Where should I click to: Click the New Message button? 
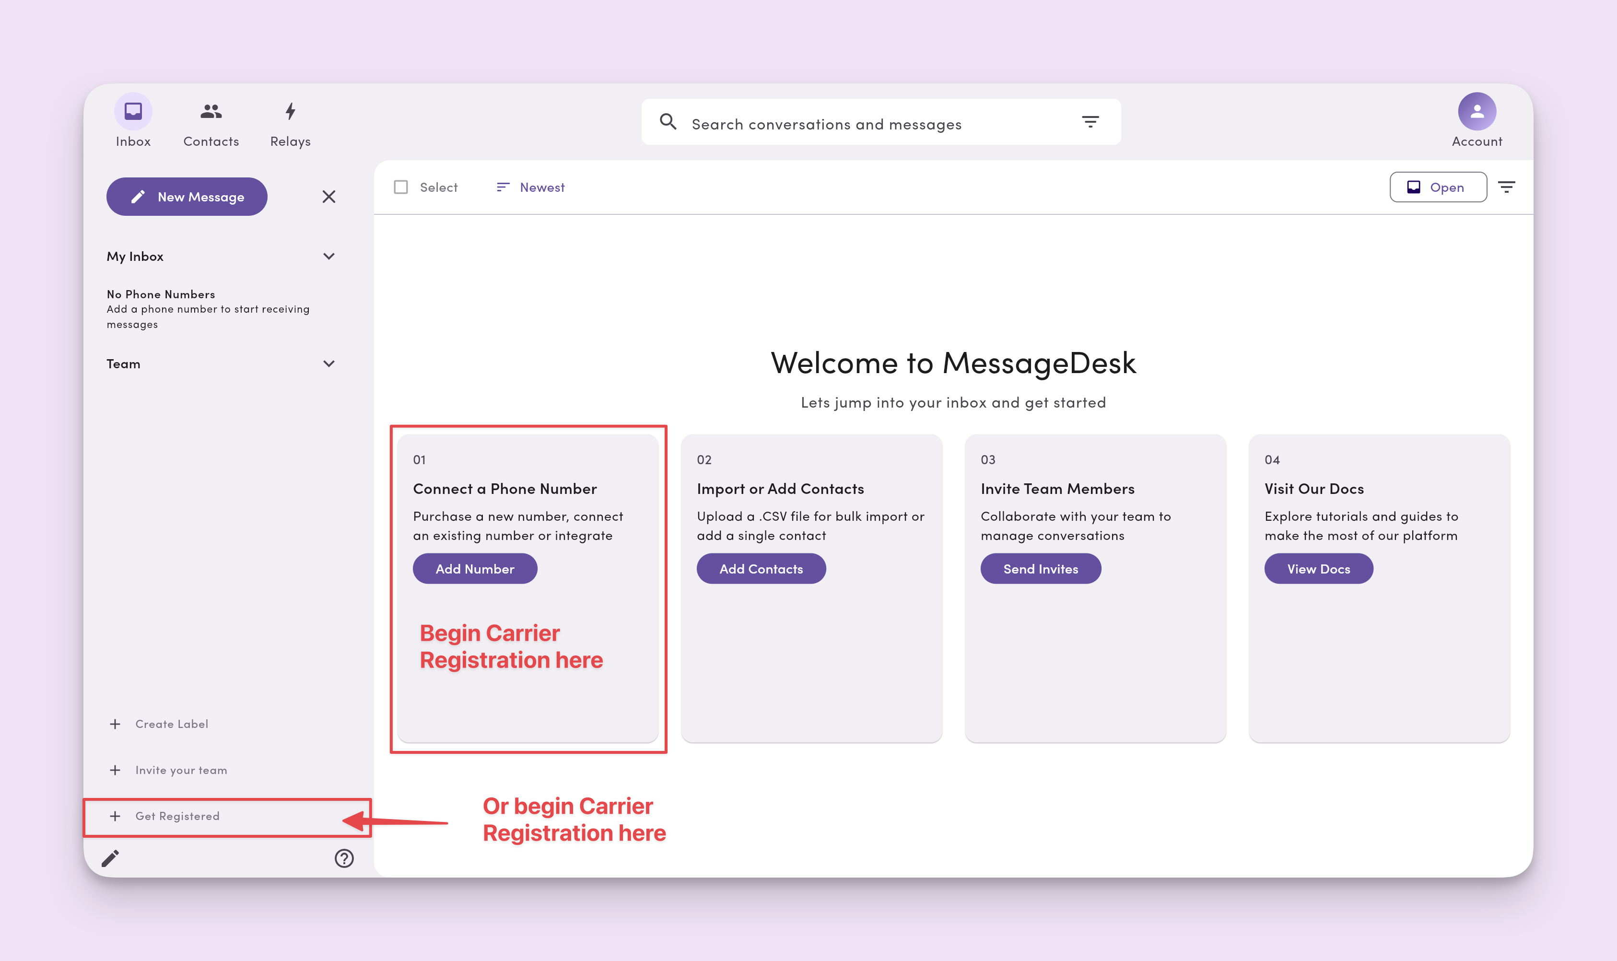pos(187,197)
